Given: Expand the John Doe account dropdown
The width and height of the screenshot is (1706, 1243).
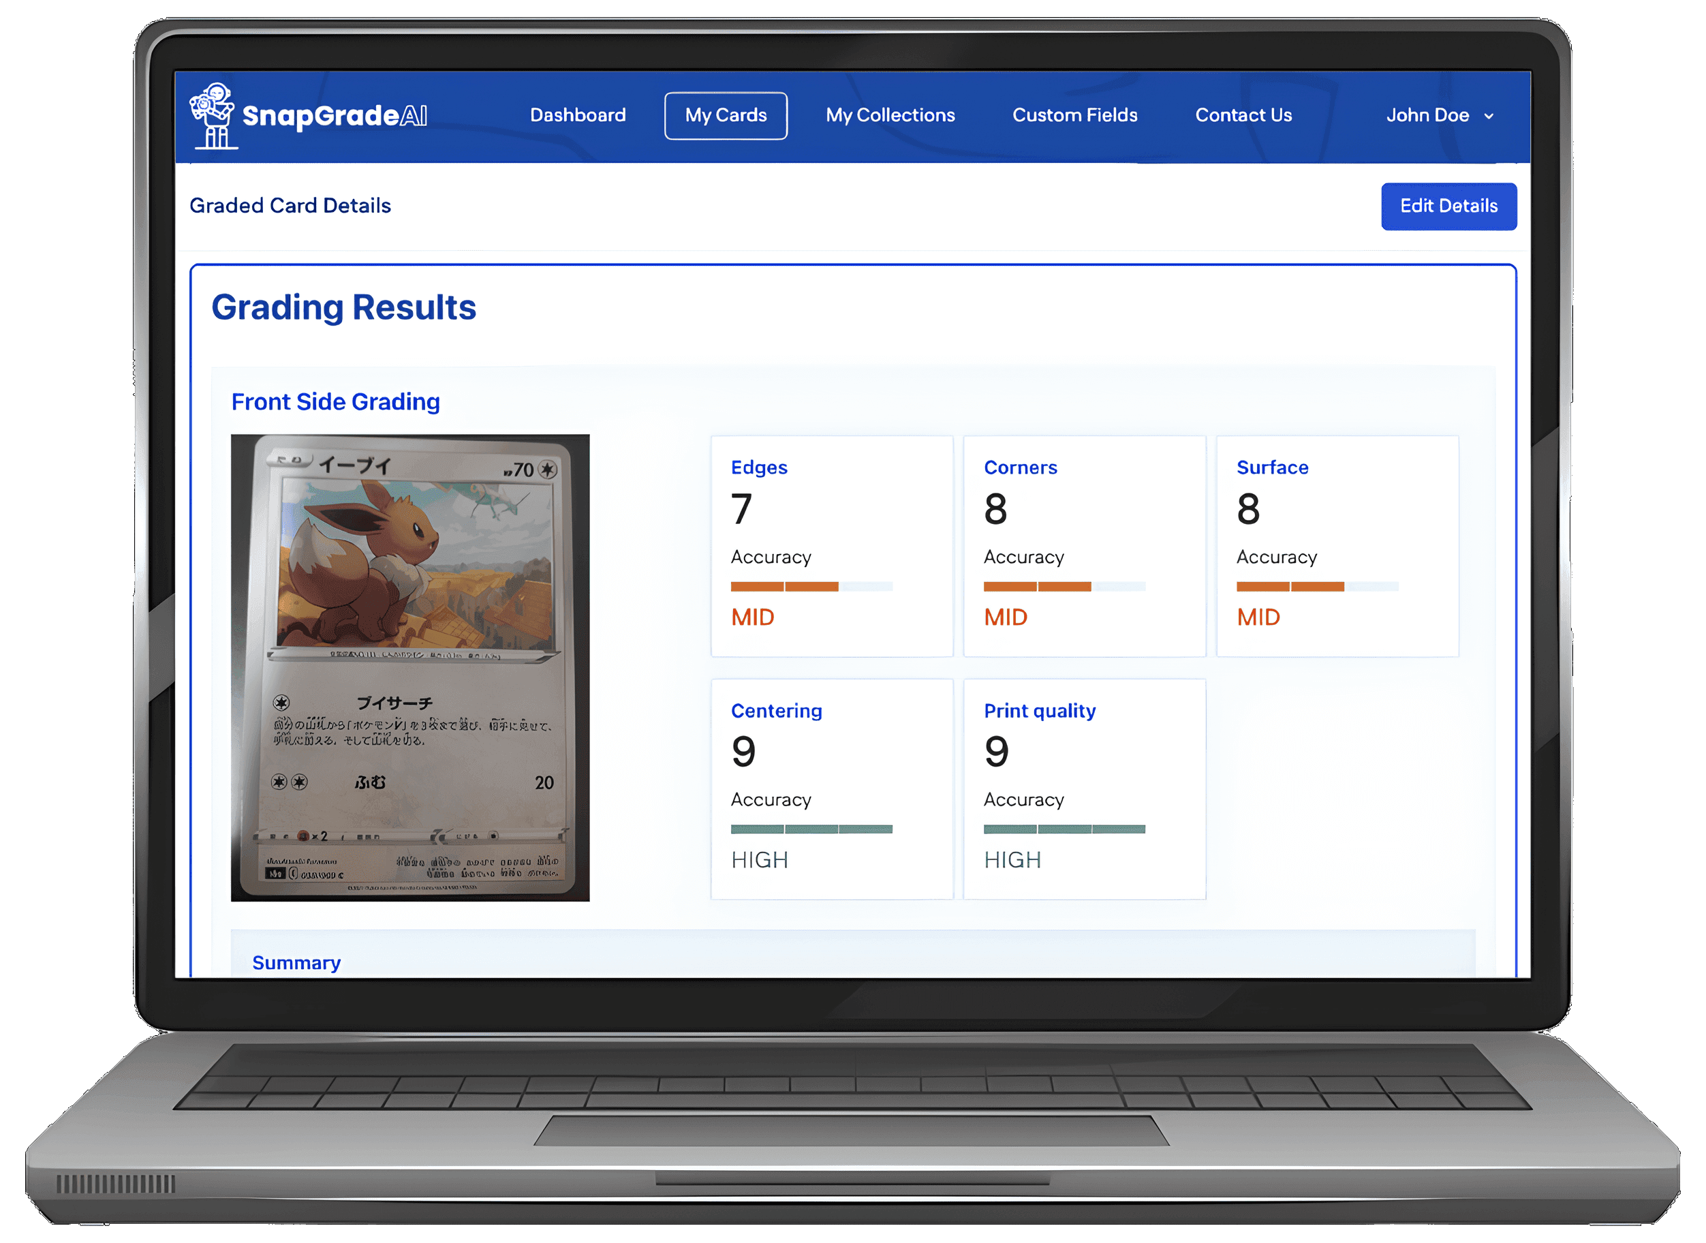Looking at the screenshot, I should (1440, 115).
